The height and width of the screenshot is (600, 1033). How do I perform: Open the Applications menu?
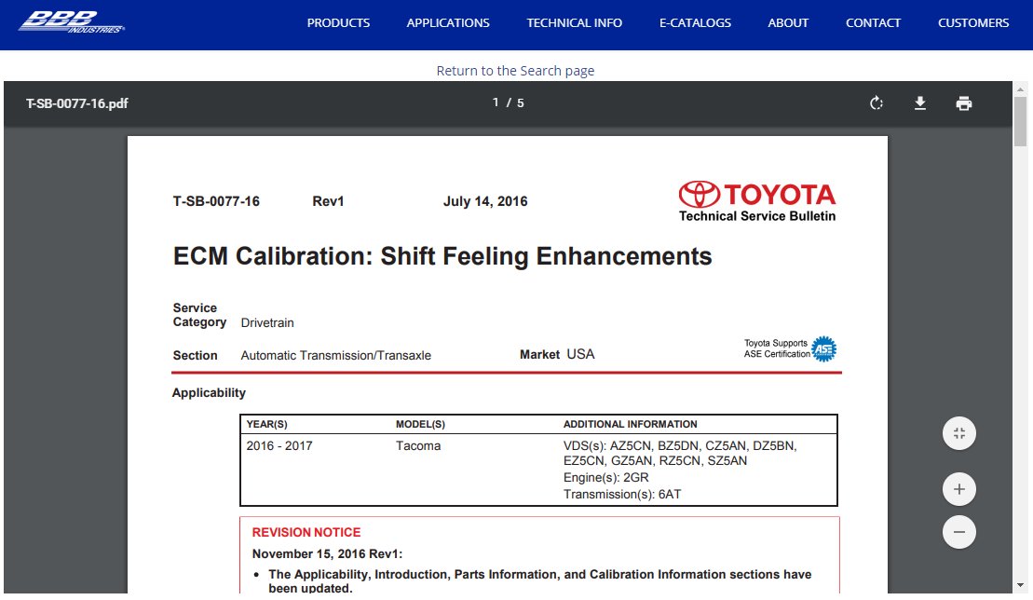(x=448, y=23)
